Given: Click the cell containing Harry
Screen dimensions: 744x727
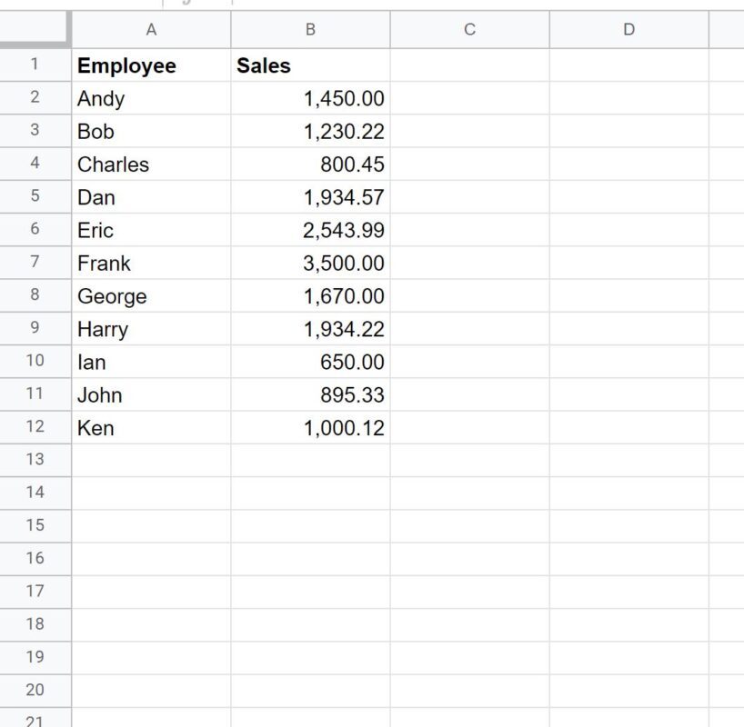Looking at the screenshot, I should [x=151, y=329].
